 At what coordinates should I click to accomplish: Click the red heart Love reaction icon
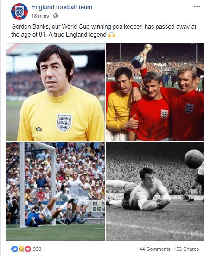point(28,249)
